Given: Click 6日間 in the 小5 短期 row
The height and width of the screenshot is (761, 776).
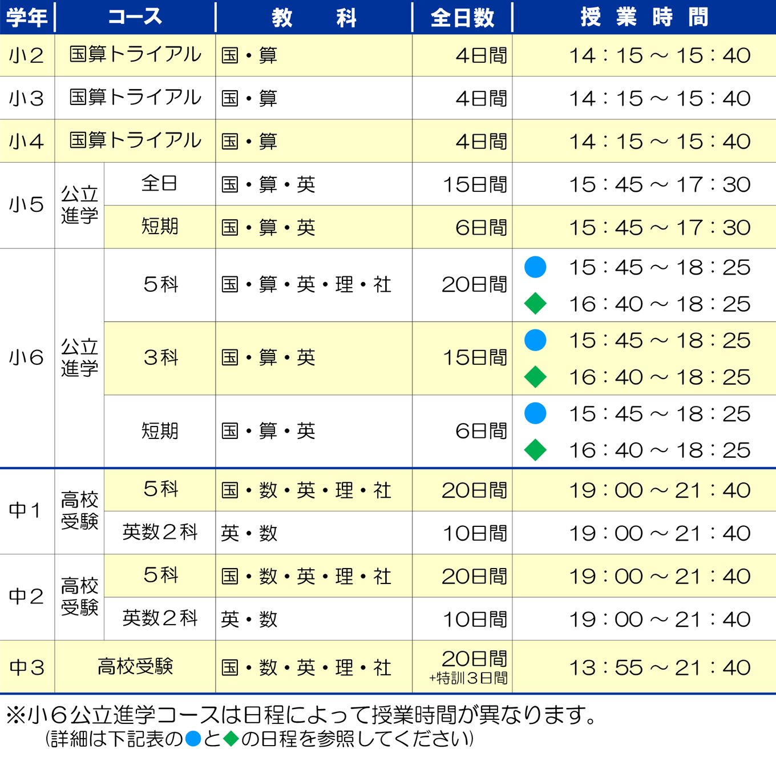Looking at the screenshot, I should pyautogui.click(x=481, y=227).
